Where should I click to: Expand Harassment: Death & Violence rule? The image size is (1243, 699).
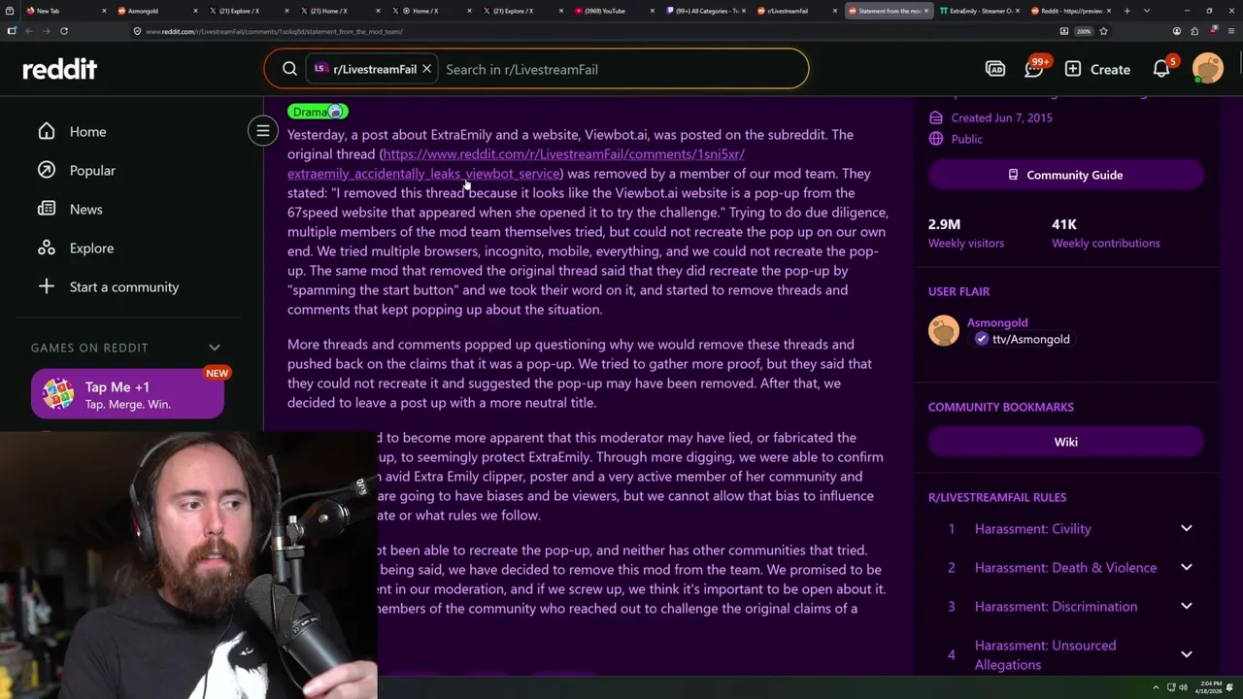pyautogui.click(x=1187, y=567)
